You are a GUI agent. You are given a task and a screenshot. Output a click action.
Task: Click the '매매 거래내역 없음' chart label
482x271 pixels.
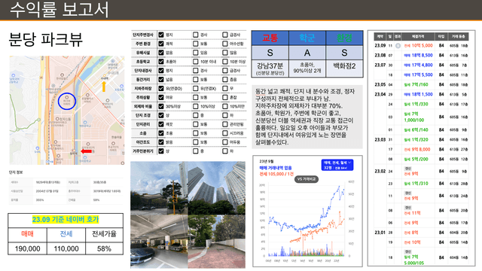tap(276, 168)
